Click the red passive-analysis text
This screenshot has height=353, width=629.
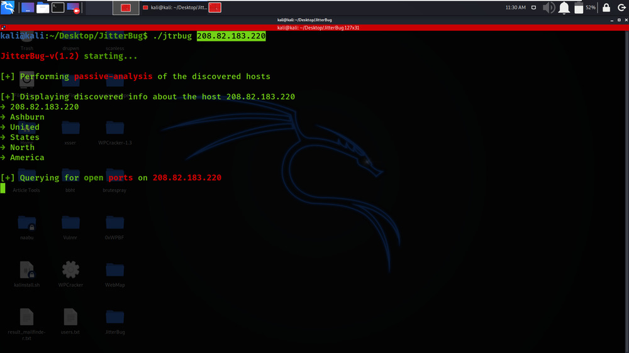[113, 77]
